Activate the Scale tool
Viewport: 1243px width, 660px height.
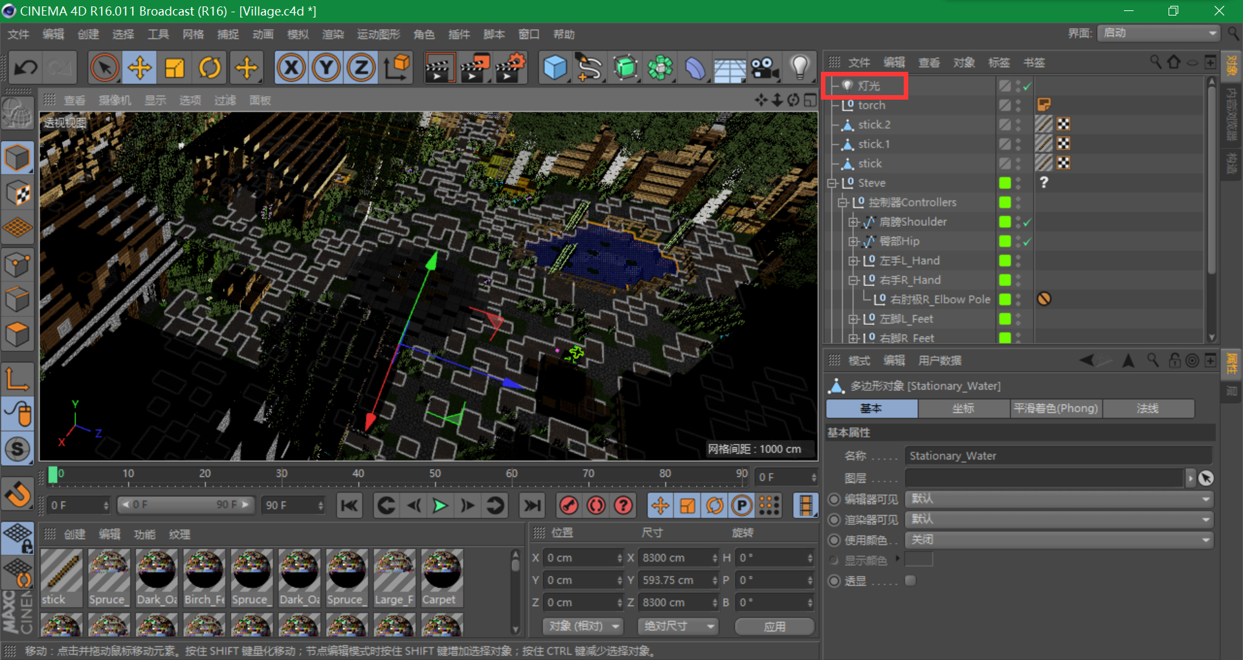pos(175,67)
